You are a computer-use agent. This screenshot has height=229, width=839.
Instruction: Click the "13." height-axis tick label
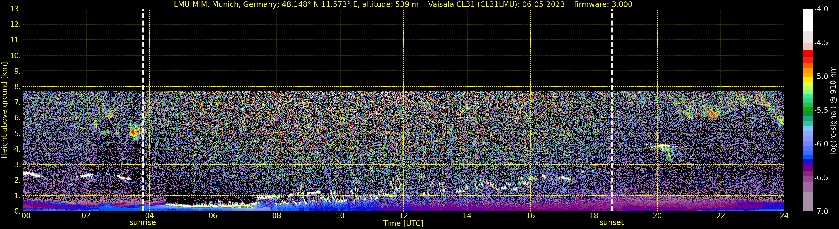15,9
